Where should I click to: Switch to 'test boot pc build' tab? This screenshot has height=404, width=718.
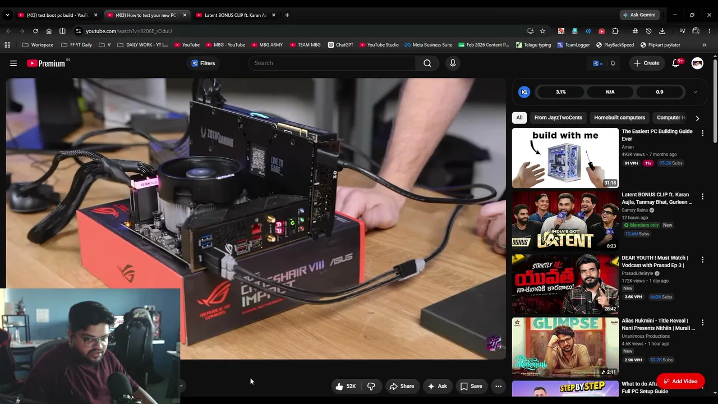(x=57, y=15)
